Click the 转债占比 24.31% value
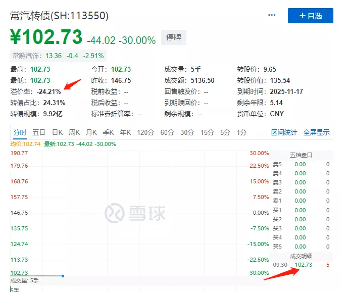Image resolution: width=347 pixels, height=294 pixels. click(54, 103)
